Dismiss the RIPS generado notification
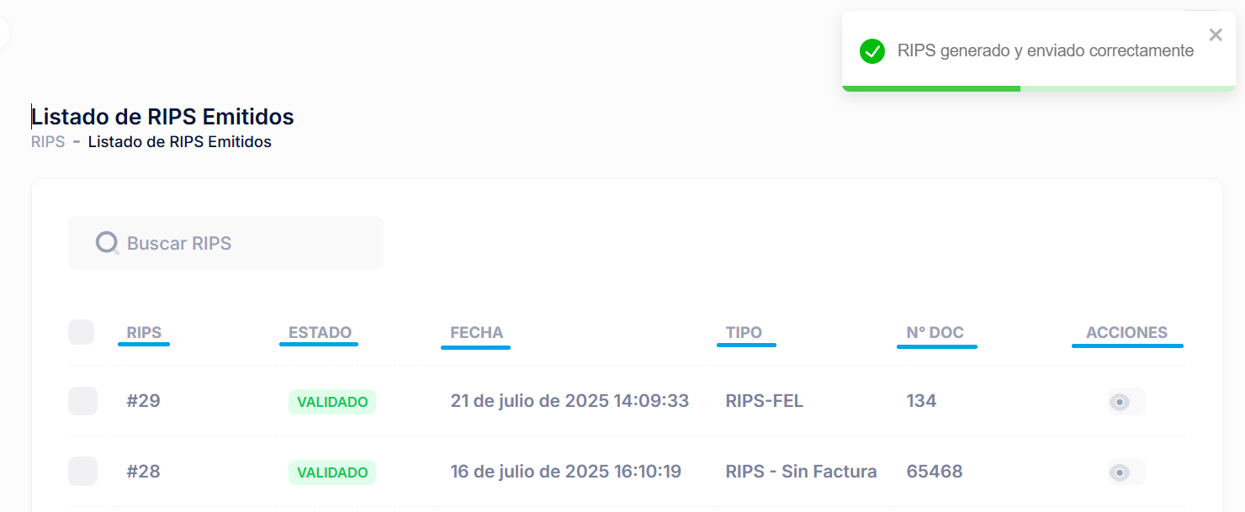The width and height of the screenshot is (1245, 512). click(x=1216, y=35)
